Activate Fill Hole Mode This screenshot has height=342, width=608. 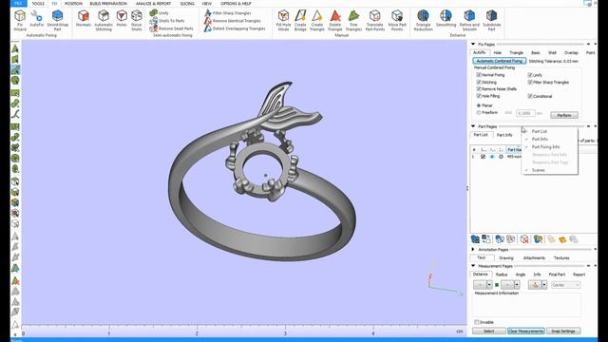[283, 21]
